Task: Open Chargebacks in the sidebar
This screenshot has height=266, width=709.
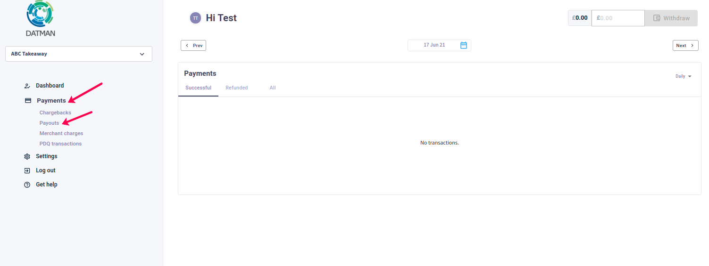Action: point(55,113)
